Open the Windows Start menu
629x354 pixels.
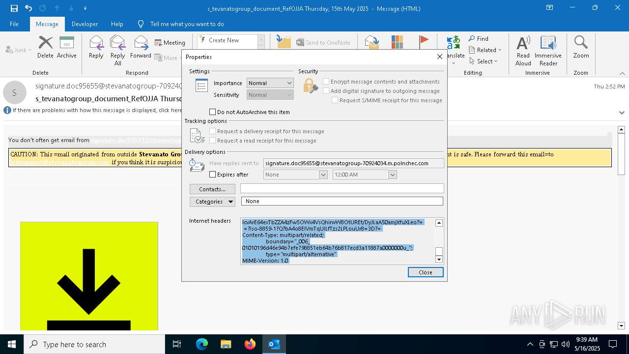click(x=12, y=344)
